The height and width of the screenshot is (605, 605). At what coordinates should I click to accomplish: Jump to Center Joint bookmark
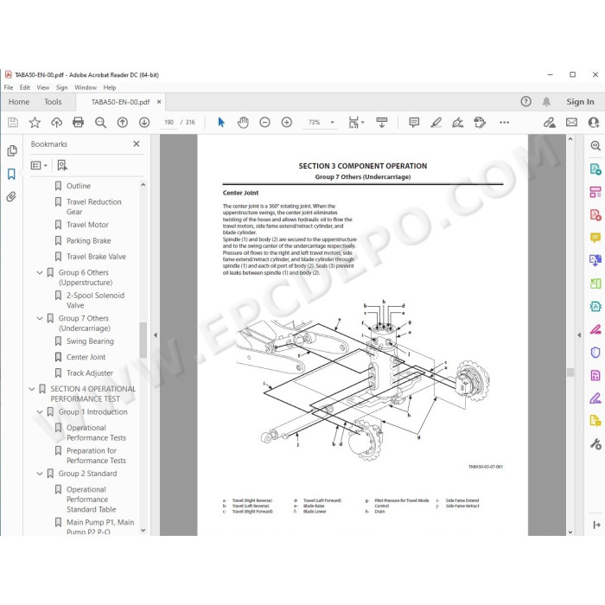click(x=86, y=357)
